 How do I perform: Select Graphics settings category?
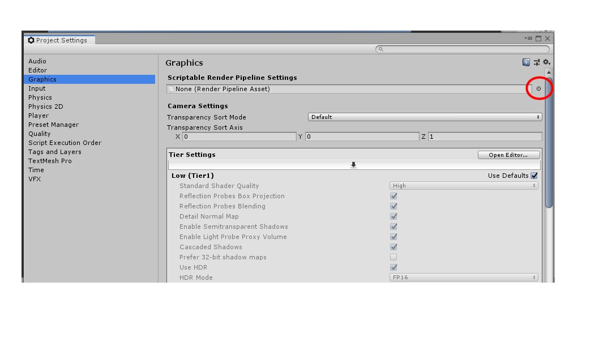[x=89, y=79]
